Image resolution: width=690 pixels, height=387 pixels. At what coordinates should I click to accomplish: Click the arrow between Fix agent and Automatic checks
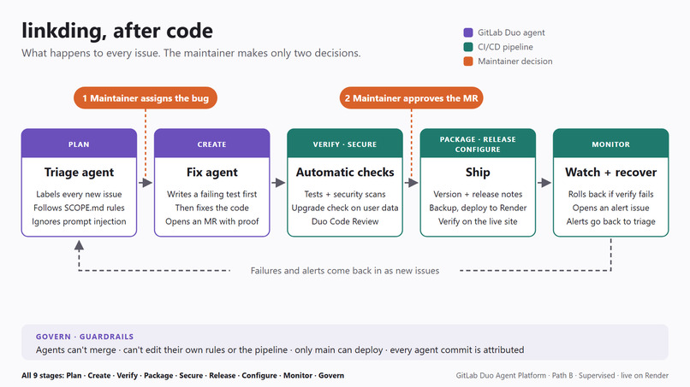pyautogui.click(x=278, y=182)
